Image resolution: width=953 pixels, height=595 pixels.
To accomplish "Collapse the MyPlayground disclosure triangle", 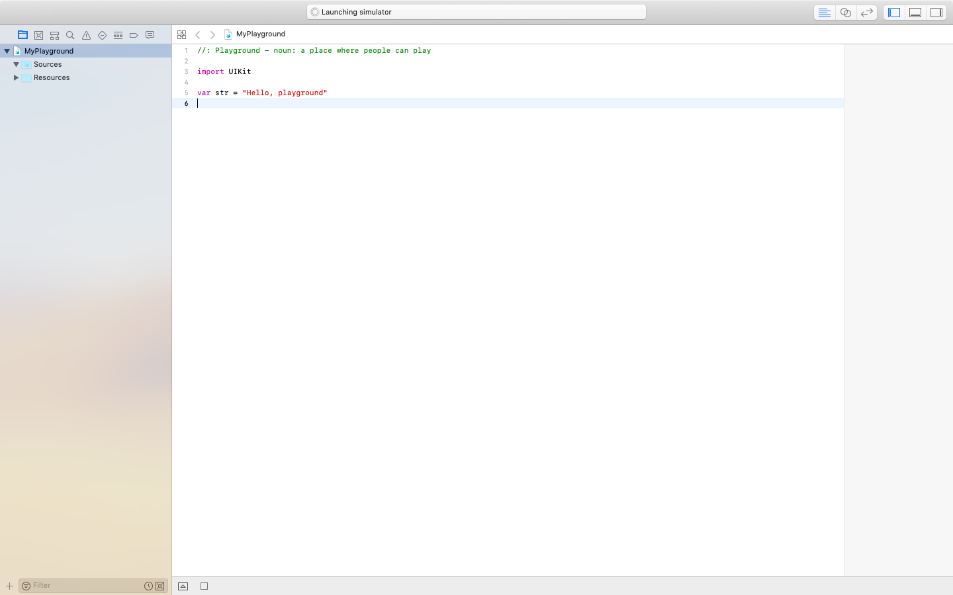I will coord(7,51).
